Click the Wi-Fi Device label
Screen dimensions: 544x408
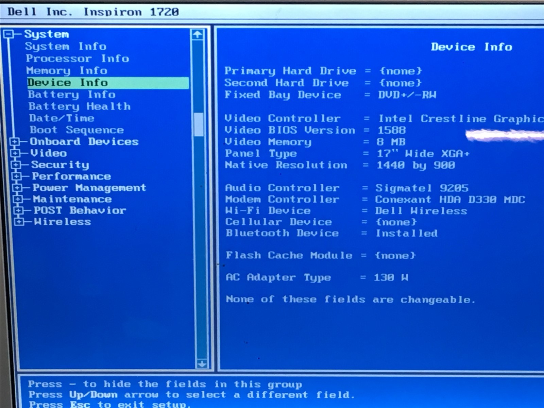pyautogui.click(x=268, y=210)
